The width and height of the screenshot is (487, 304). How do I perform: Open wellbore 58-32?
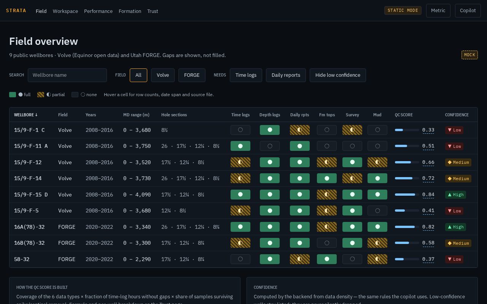pos(22,259)
